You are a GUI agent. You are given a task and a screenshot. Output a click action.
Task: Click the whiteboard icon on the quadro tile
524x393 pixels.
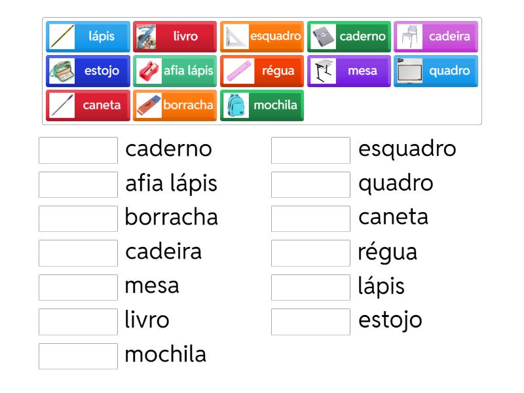409,71
